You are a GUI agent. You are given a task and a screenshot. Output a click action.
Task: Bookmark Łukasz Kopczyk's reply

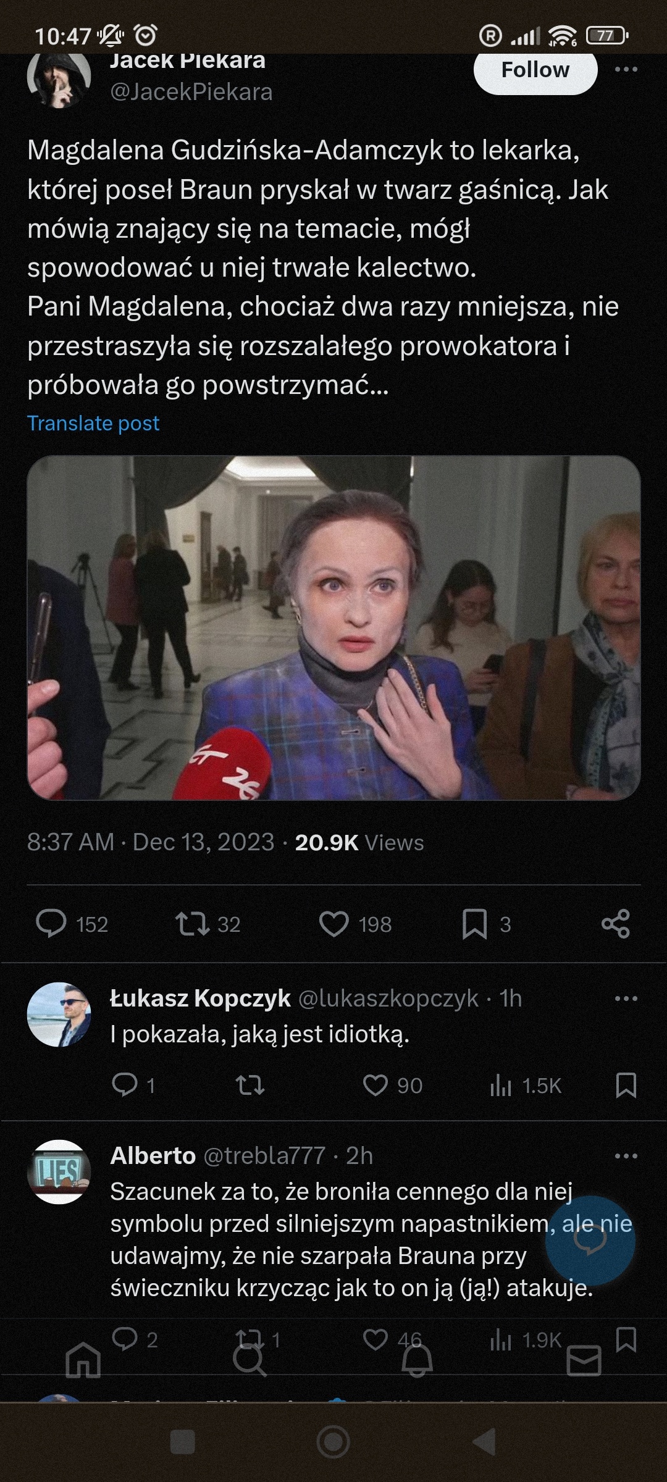pos(626,1085)
